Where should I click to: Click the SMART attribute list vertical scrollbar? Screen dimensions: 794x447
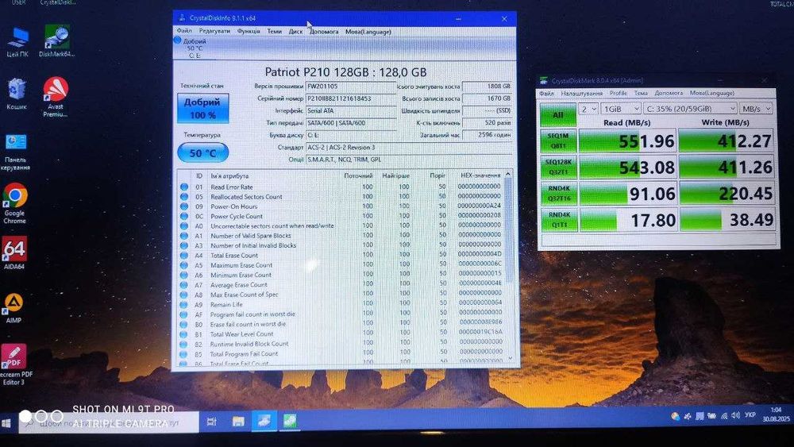tap(508, 267)
